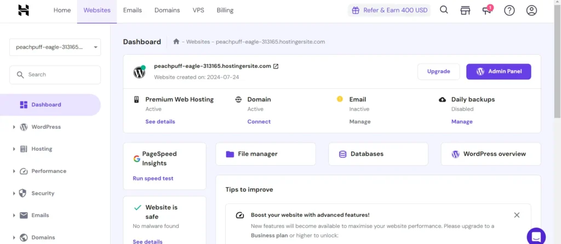Open the VPS tab
This screenshot has height=244, width=561.
198,10
